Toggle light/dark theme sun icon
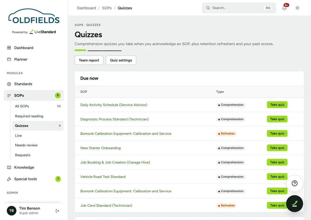This screenshot has width=311, height=220. 298,8
